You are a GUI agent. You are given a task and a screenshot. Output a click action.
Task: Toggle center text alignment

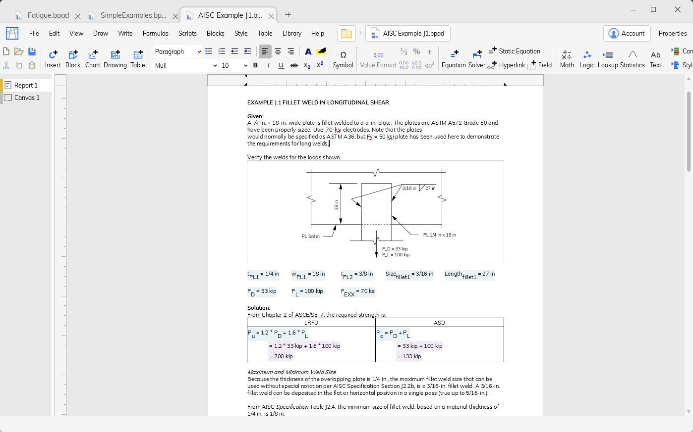coord(278,51)
